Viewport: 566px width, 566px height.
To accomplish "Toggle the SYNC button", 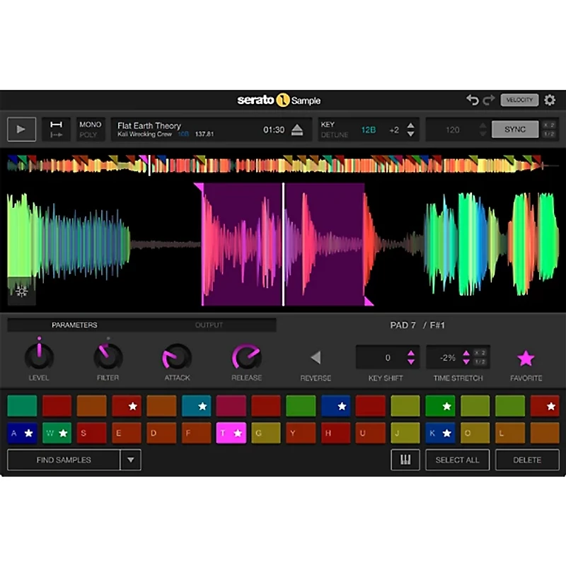I will [x=515, y=129].
